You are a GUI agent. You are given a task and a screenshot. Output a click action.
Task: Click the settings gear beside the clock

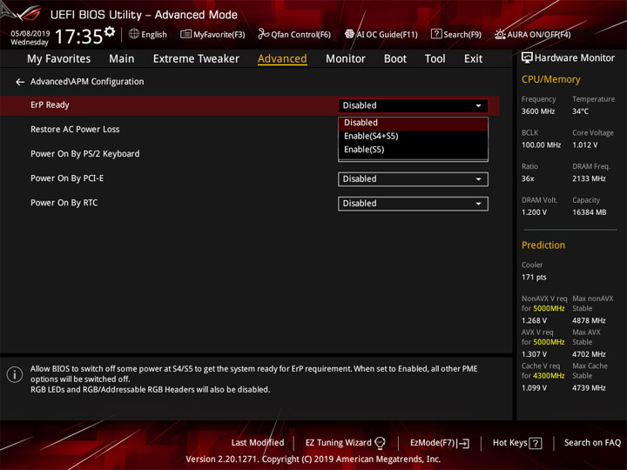(110, 31)
